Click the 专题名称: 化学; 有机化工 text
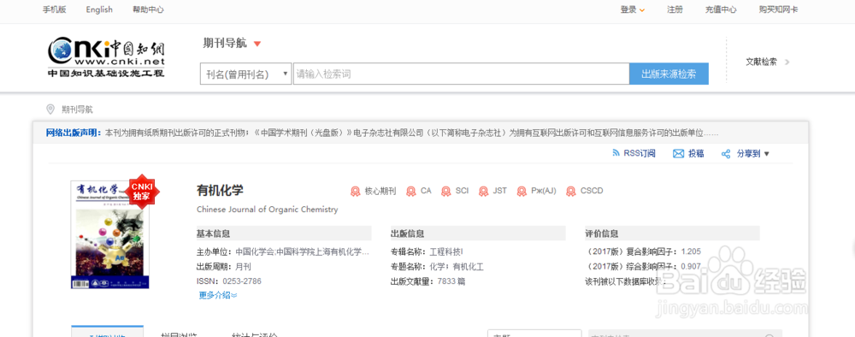The height and width of the screenshot is (337, 855). [437, 267]
